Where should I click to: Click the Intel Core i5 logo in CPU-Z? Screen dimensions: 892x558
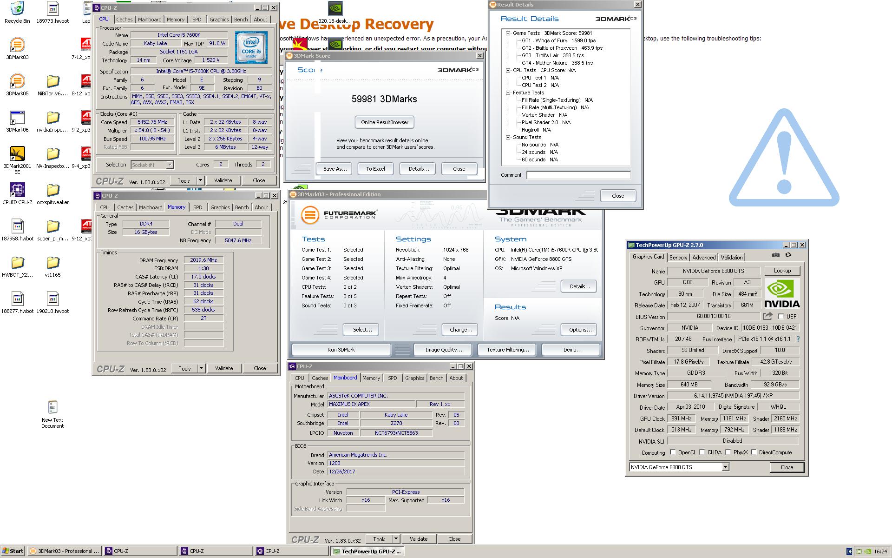tap(251, 47)
